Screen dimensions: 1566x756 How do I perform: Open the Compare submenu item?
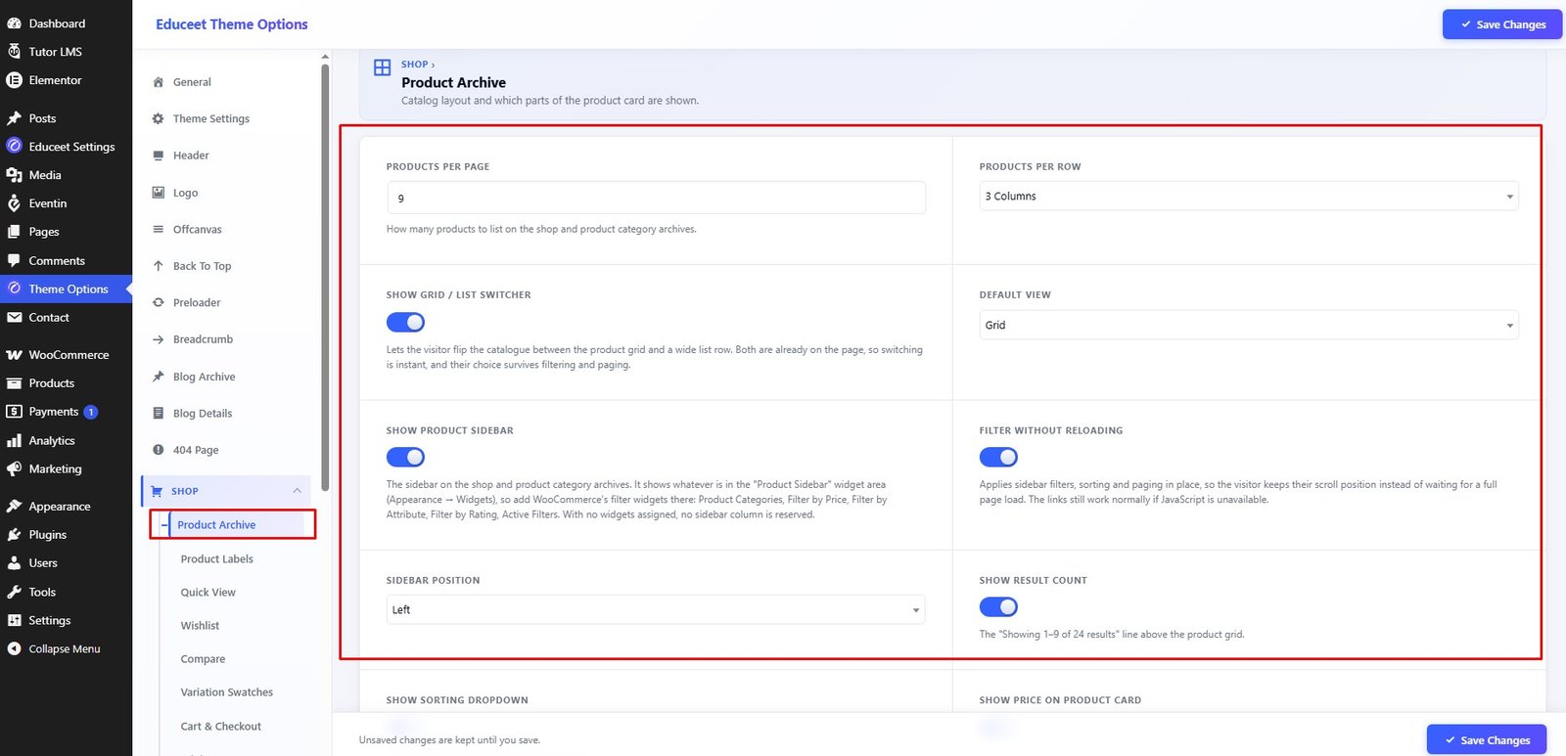[203, 659]
